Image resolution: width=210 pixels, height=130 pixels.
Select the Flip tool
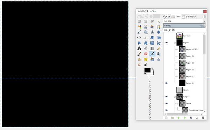click(x=152, y=43)
